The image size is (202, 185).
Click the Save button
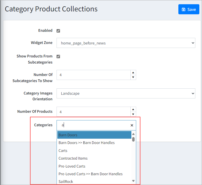[189, 9]
